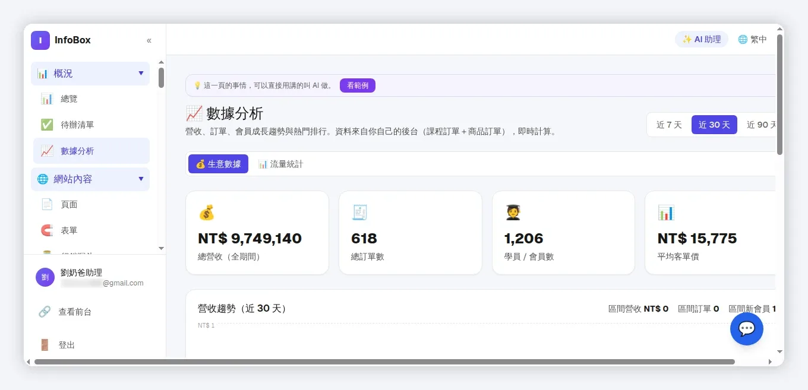
Task: Click the purple 劉 user avatar
Action: tap(45, 277)
